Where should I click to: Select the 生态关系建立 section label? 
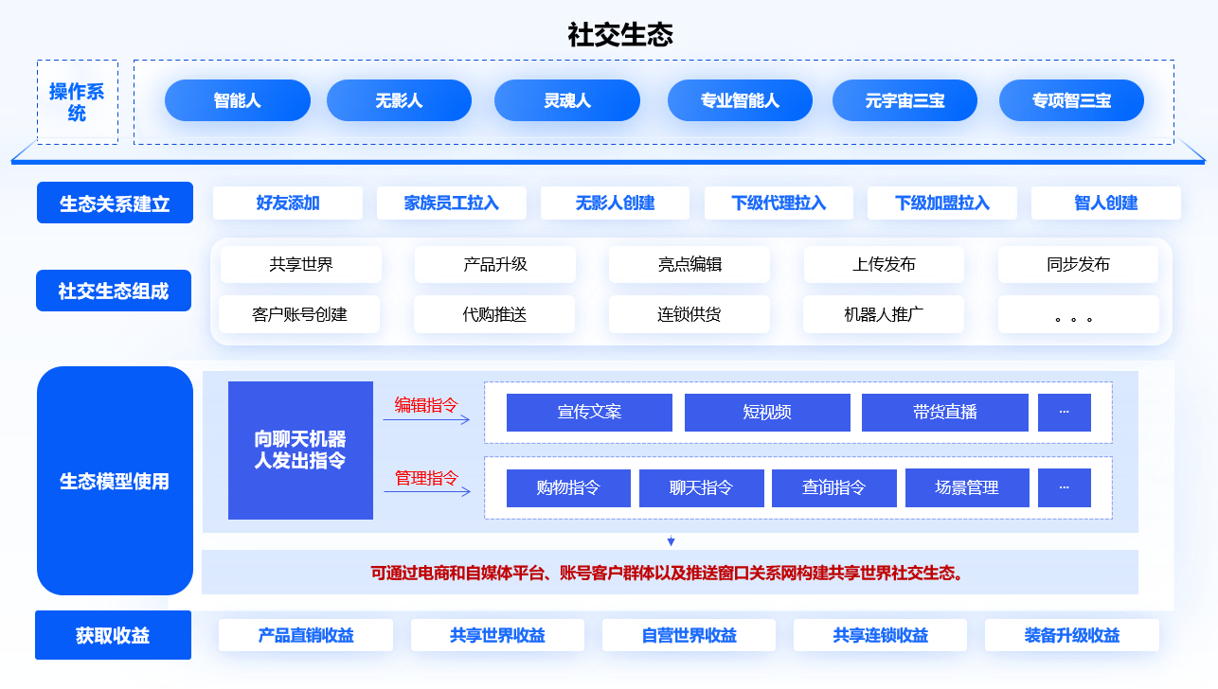point(115,203)
